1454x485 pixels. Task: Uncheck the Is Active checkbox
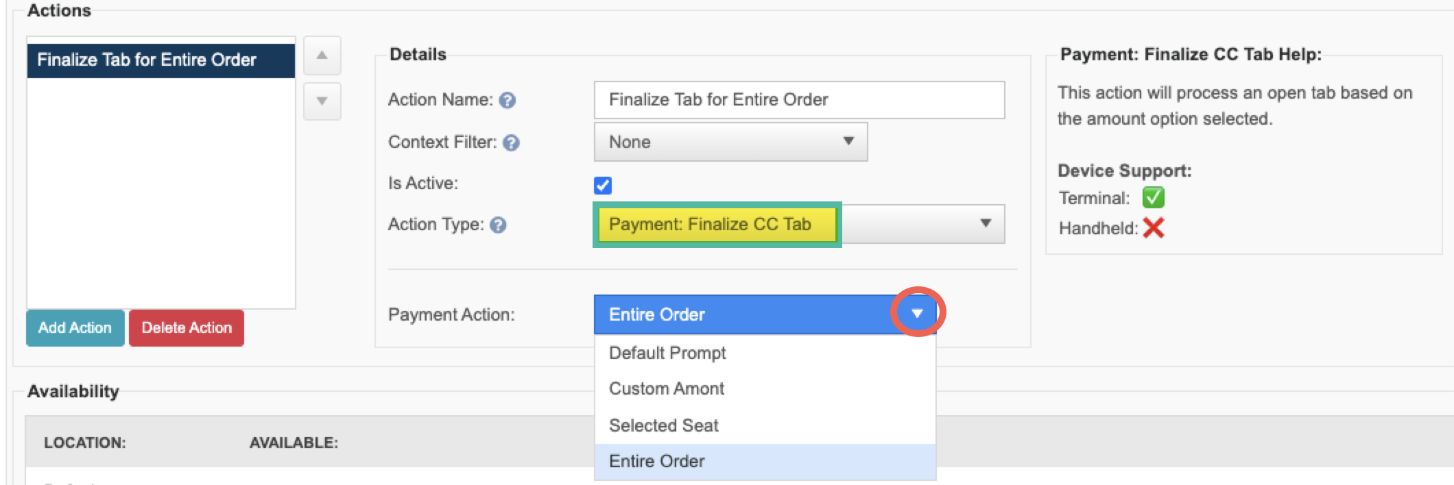pos(603,185)
